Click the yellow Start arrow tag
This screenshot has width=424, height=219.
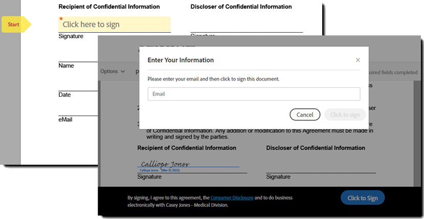coord(15,25)
